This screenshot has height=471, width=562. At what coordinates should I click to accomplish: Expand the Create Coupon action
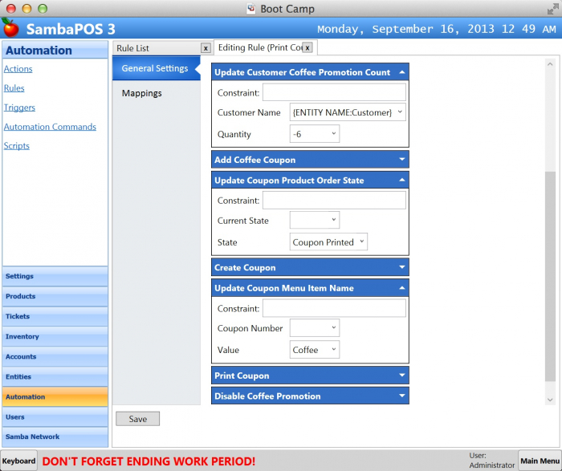tap(401, 268)
